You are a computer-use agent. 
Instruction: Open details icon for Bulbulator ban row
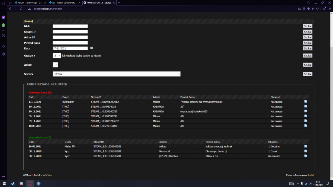tap(305, 102)
